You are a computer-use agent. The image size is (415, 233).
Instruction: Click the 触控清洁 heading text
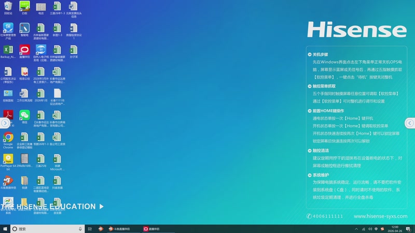click(x=321, y=151)
